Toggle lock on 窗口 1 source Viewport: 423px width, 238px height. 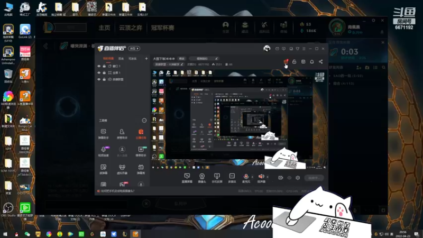(x=104, y=66)
